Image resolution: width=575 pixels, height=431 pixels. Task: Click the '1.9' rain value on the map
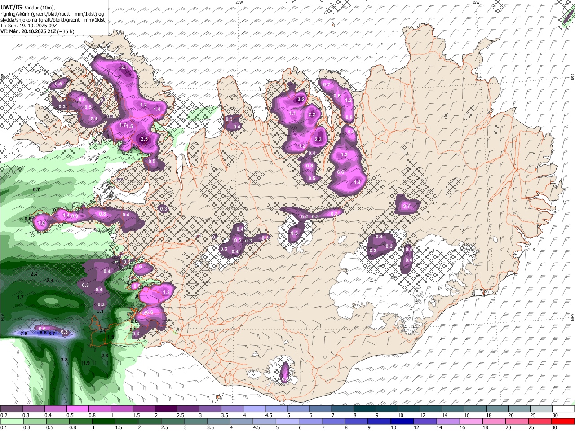[86, 363]
